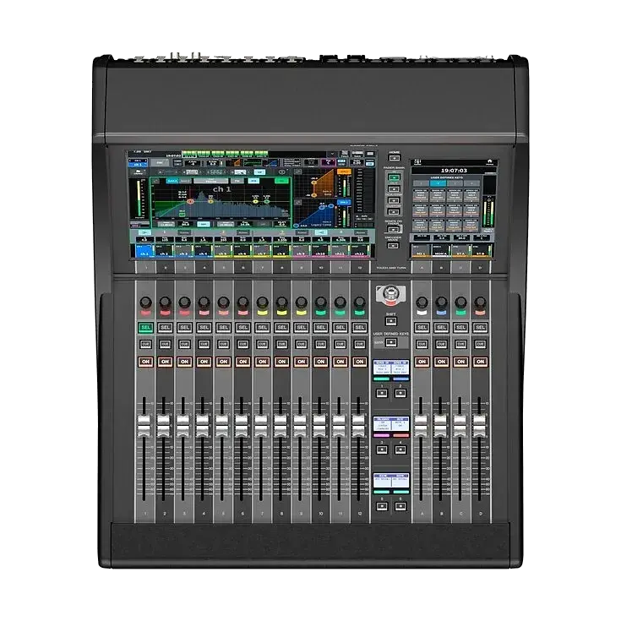The width and height of the screenshot is (621, 621).
Task: Toggle the ON key of strip C
Action: (460, 362)
